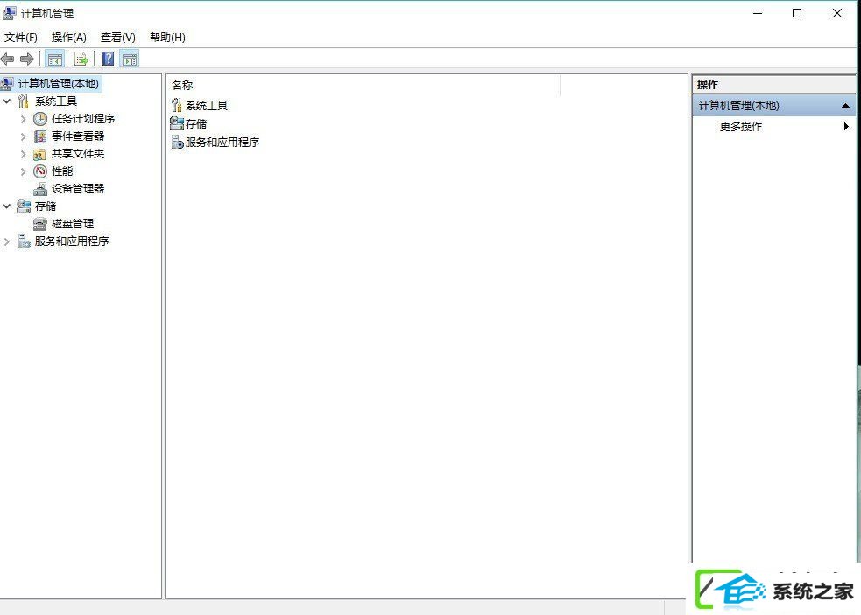Click the 系统工具 tools icon in tree

coord(24,101)
